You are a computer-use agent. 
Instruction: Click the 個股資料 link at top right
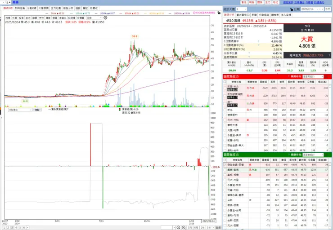288,2
